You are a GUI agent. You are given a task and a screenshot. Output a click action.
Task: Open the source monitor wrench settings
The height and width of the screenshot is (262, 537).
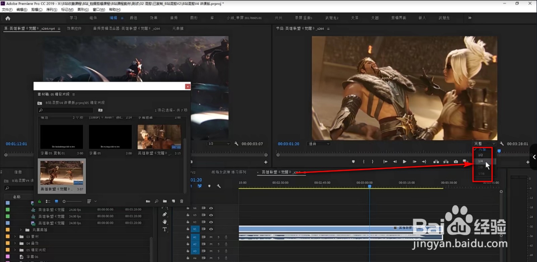point(236,144)
